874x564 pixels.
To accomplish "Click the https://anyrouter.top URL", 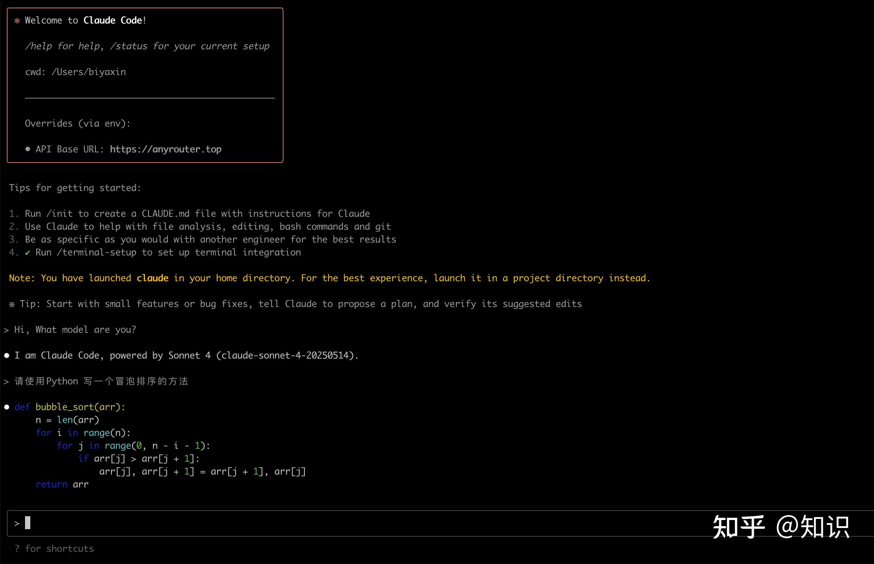I will point(166,149).
